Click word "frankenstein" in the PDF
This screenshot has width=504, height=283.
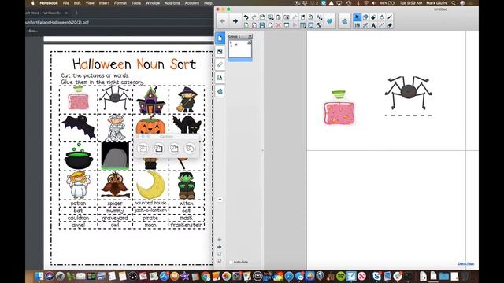[x=187, y=226]
